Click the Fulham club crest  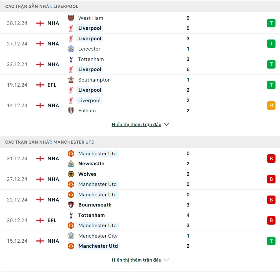(71, 111)
